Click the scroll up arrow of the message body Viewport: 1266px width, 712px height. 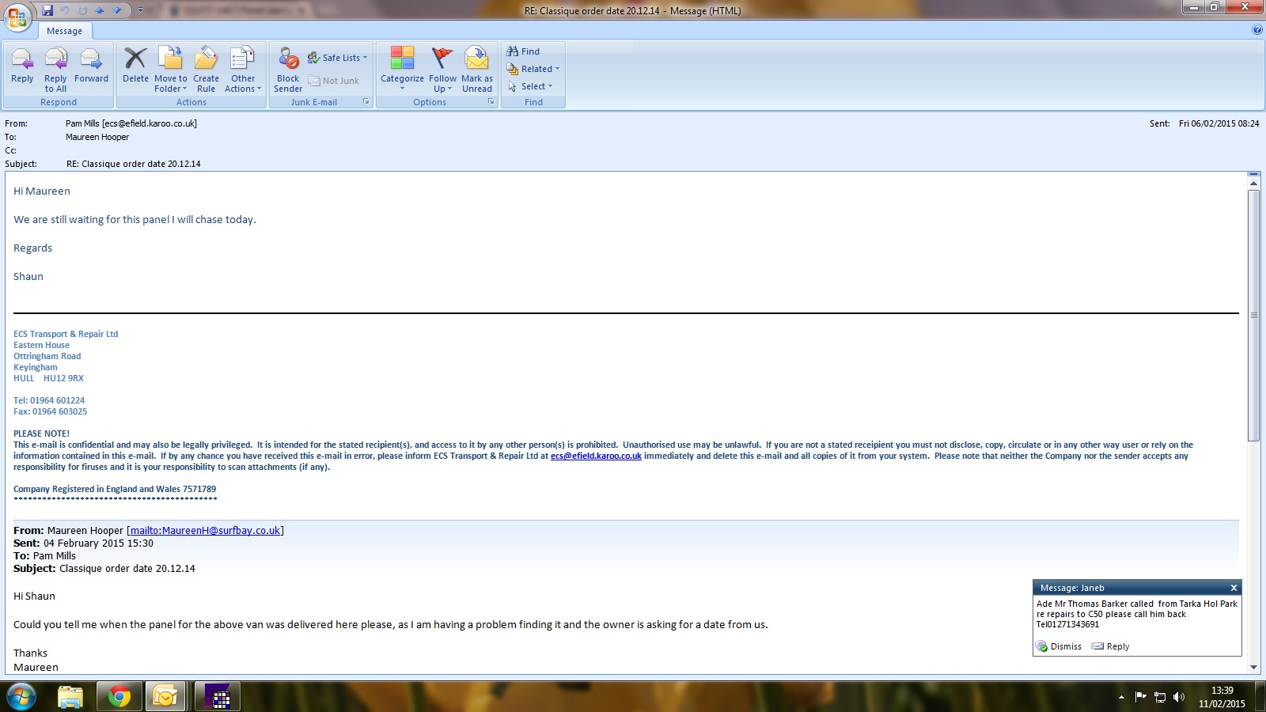tap(1253, 183)
